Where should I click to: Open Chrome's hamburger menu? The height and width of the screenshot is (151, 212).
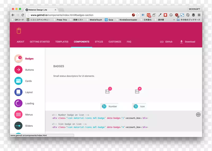(x=199, y=15)
